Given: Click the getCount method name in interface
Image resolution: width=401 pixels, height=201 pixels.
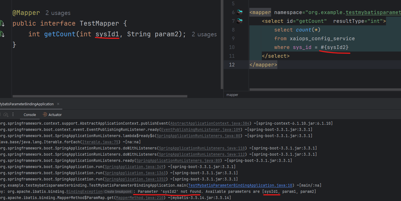Looking at the screenshot, I should tap(60, 34).
